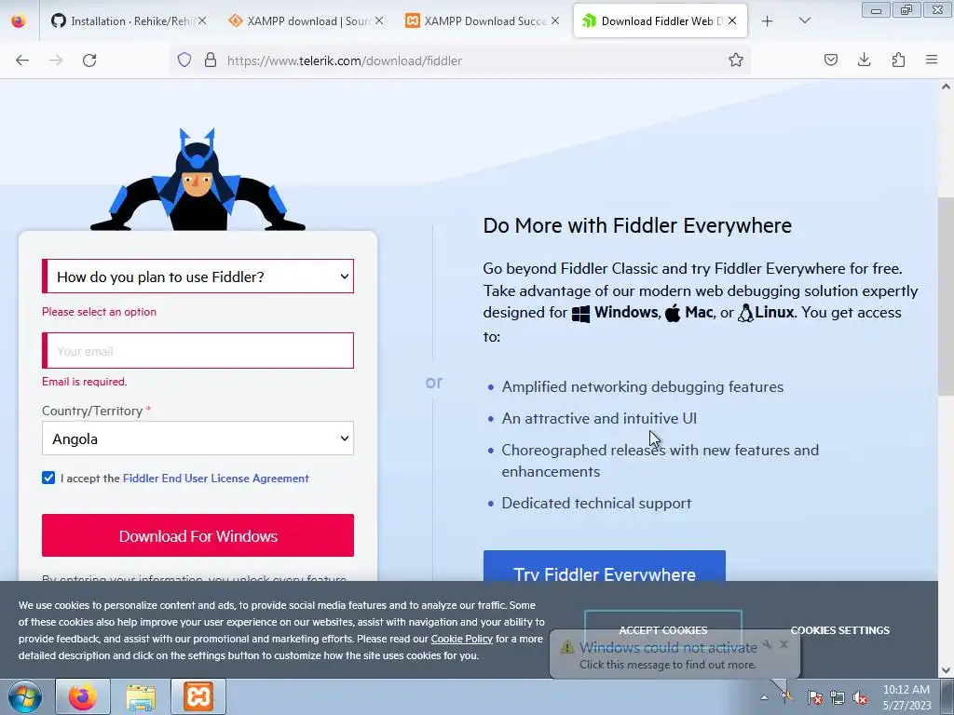Close the Download Fiddler tab
The height and width of the screenshot is (715, 954).
click(732, 20)
